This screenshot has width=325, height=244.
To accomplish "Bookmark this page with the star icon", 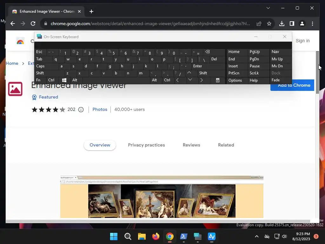I will (269, 24).
